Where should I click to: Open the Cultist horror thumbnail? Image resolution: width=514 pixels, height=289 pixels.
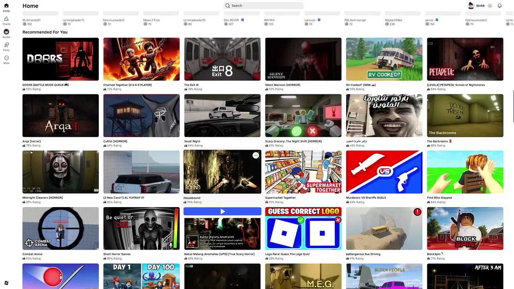coord(141,116)
